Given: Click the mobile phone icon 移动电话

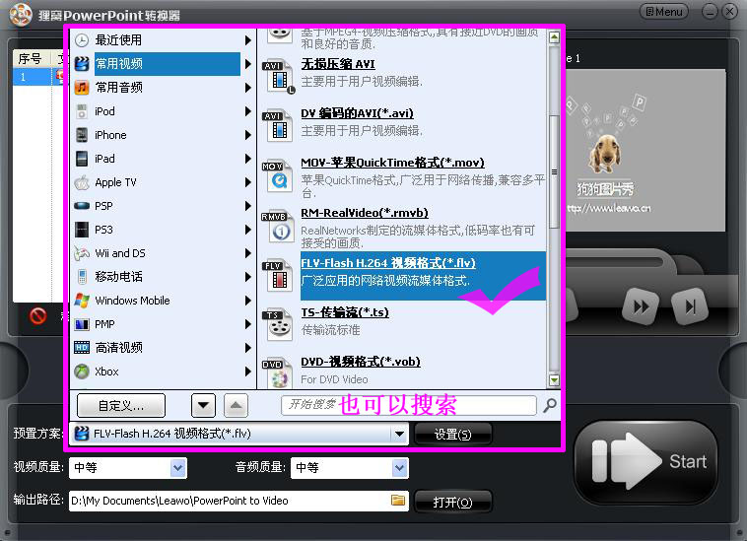Looking at the screenshot, I should [82, 277].
